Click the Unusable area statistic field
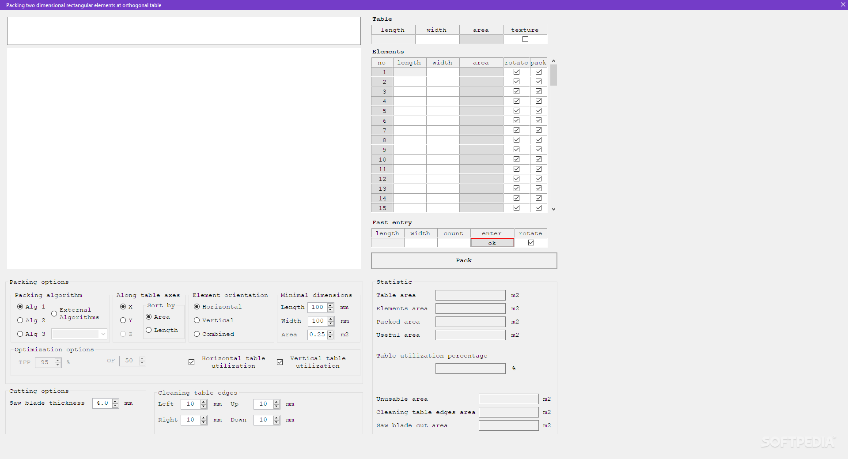Image resolution: width=848 pixels, height=459 pixels. [509, 399]
